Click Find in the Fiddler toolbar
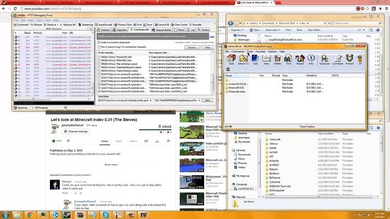Image resolution: width=390 pixels, height=219 pixels. tap(138, 25)
